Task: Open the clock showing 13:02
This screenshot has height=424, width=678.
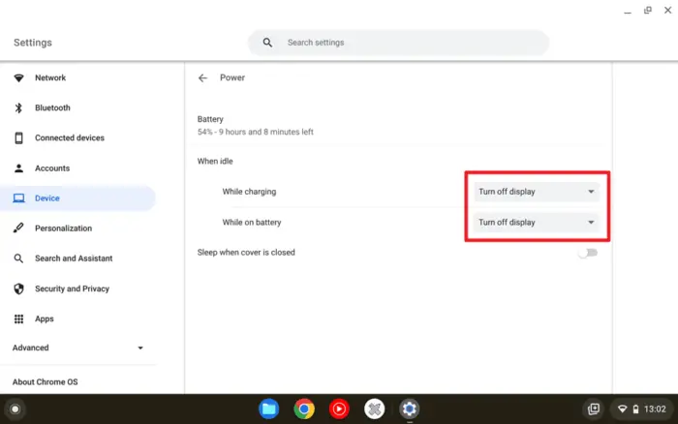Action: click(655, 409)
